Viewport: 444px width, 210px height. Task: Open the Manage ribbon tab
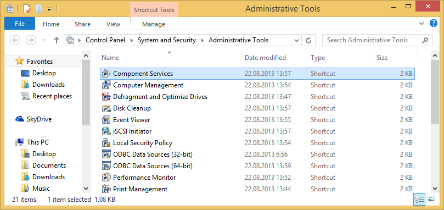[154, 24]
